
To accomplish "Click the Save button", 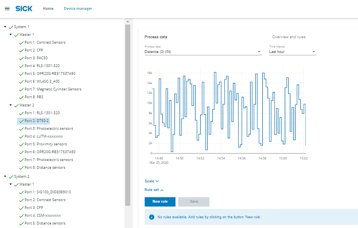I will click(x=194, y=202).
